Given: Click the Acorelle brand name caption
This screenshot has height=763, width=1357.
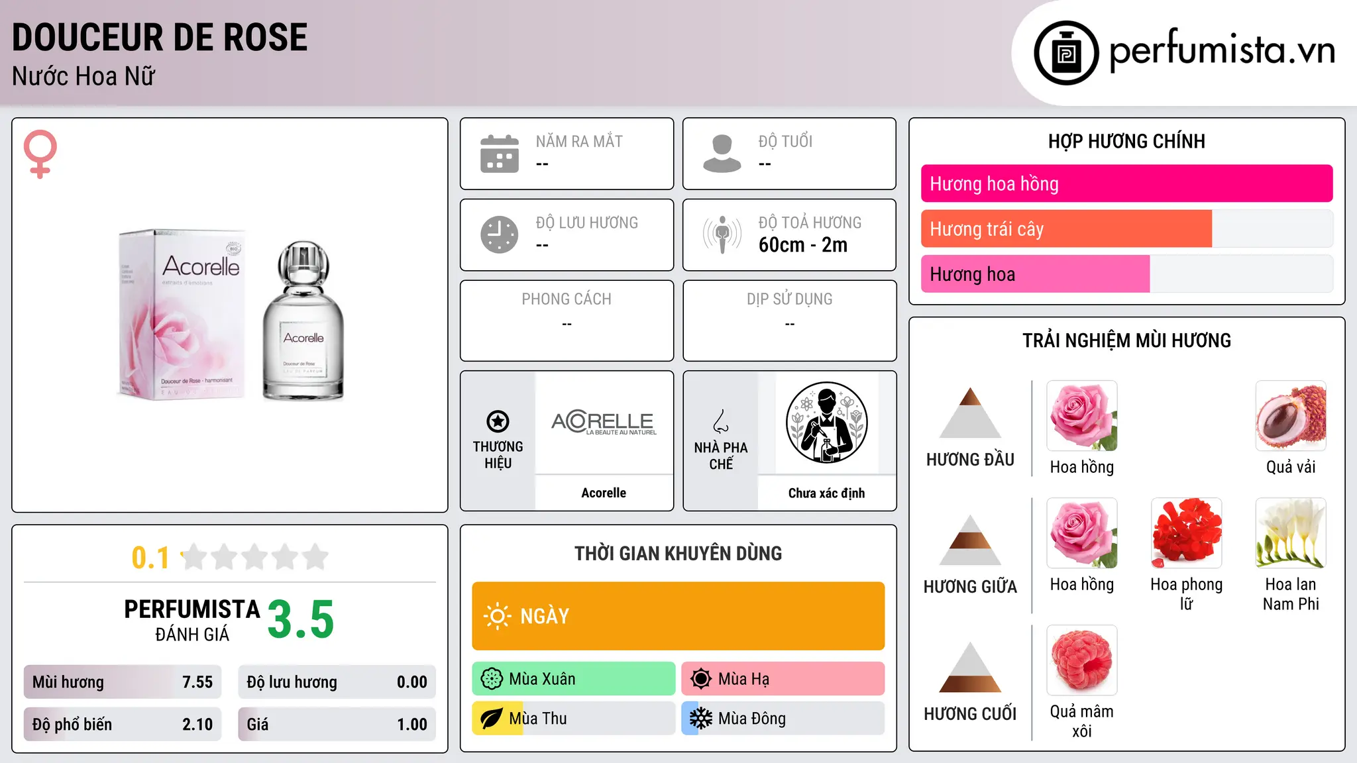Looking at the screenshot, I should click(604, 493).
